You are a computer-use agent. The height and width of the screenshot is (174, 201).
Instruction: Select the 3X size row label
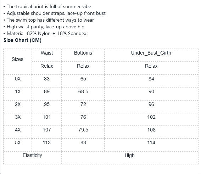[x=18, y=117]
